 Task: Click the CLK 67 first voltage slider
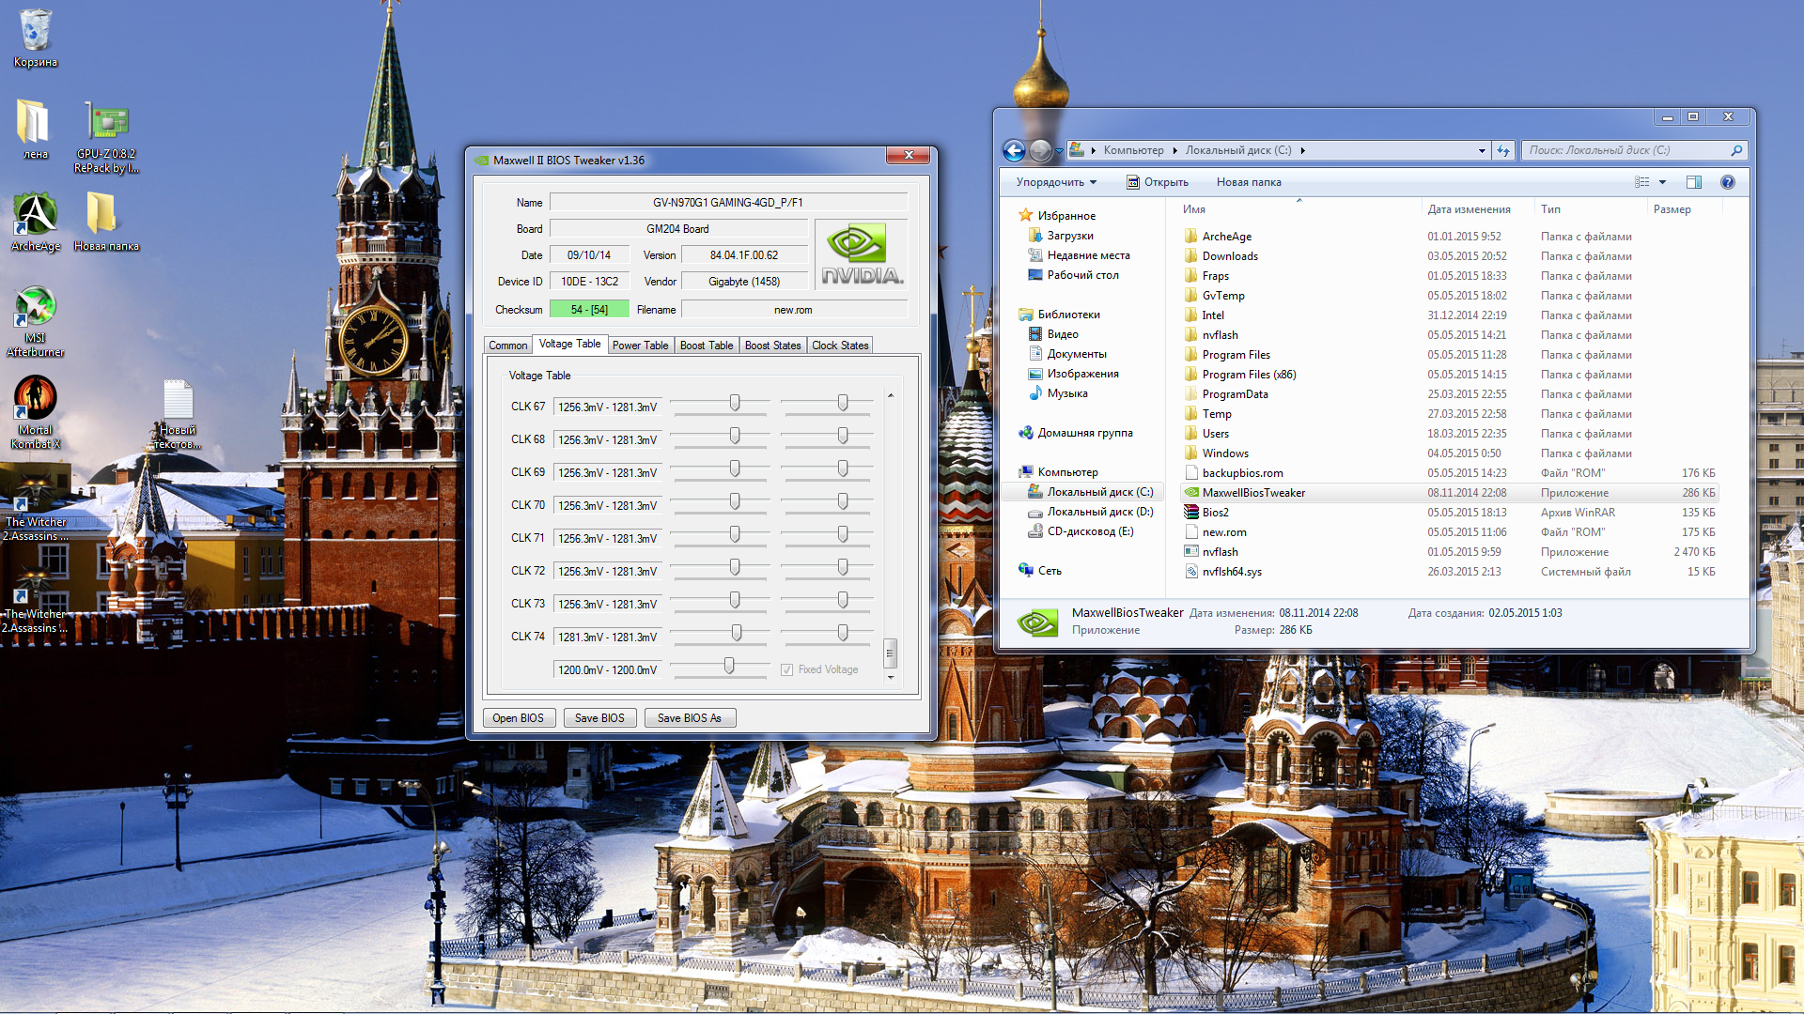pyautogui.click(x=735, y=404)
